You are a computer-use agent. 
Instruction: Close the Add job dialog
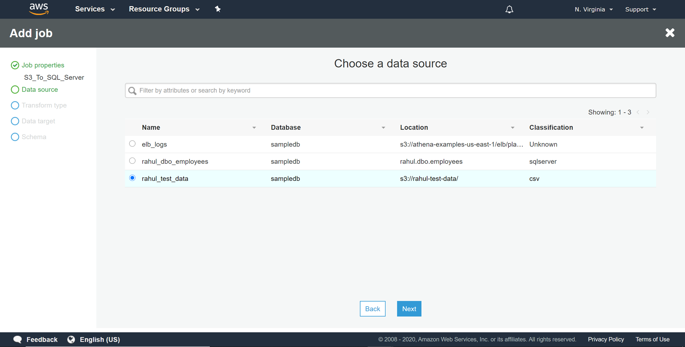click(670, 33)
